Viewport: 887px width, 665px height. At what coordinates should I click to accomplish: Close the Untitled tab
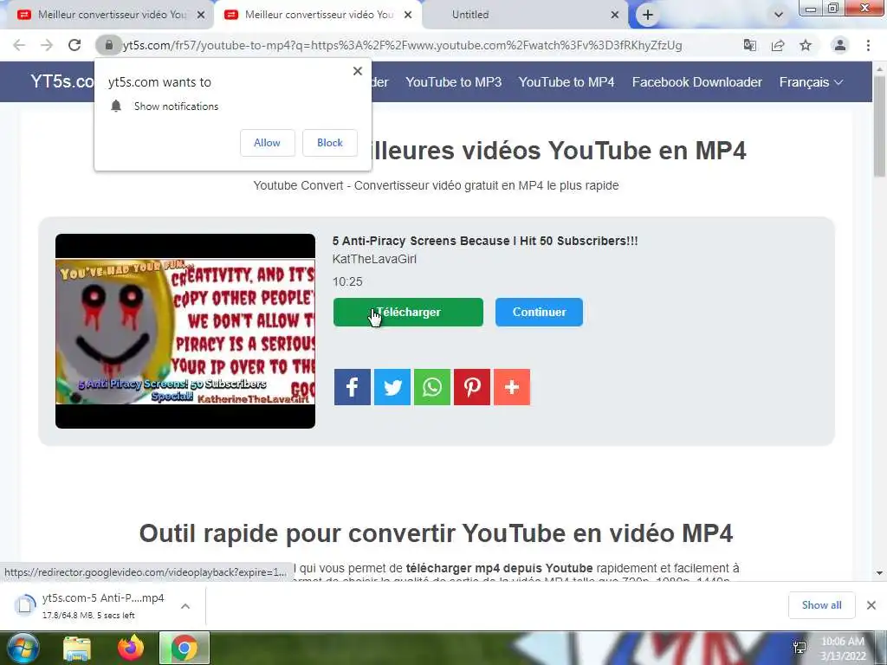coord(615,15)
